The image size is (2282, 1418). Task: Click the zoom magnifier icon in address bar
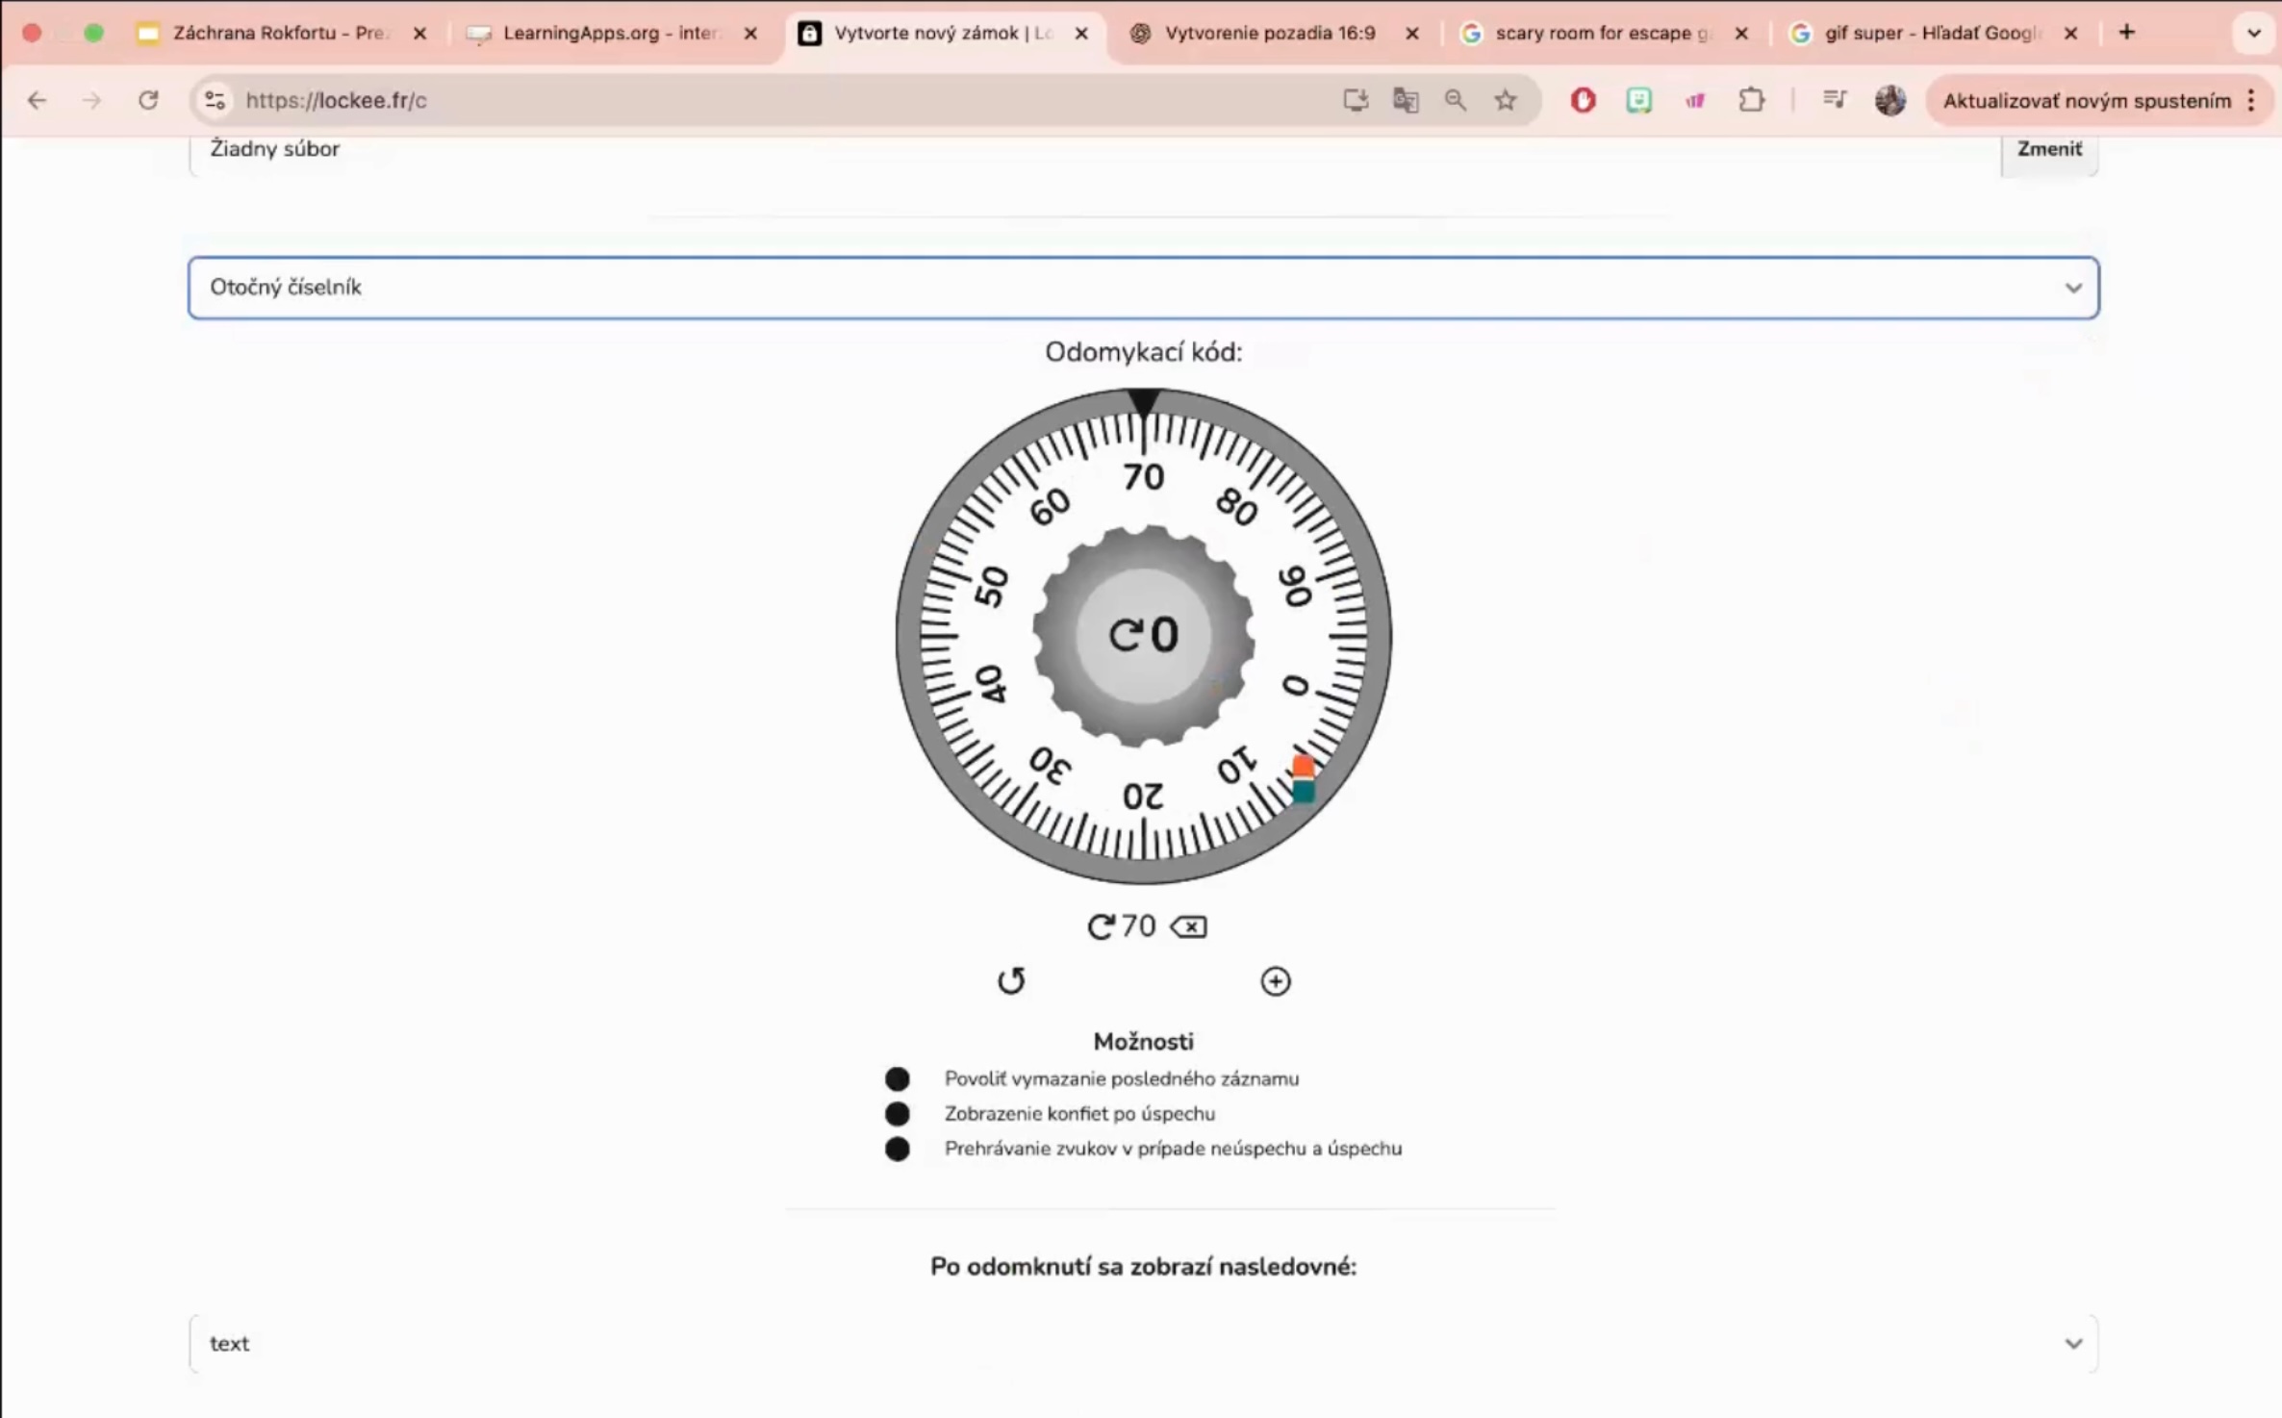click(1455, 100)
